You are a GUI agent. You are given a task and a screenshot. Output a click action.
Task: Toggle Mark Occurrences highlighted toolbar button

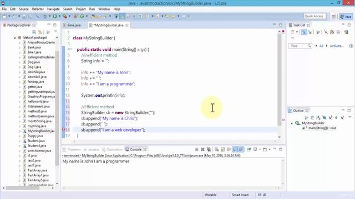(122, 16)
